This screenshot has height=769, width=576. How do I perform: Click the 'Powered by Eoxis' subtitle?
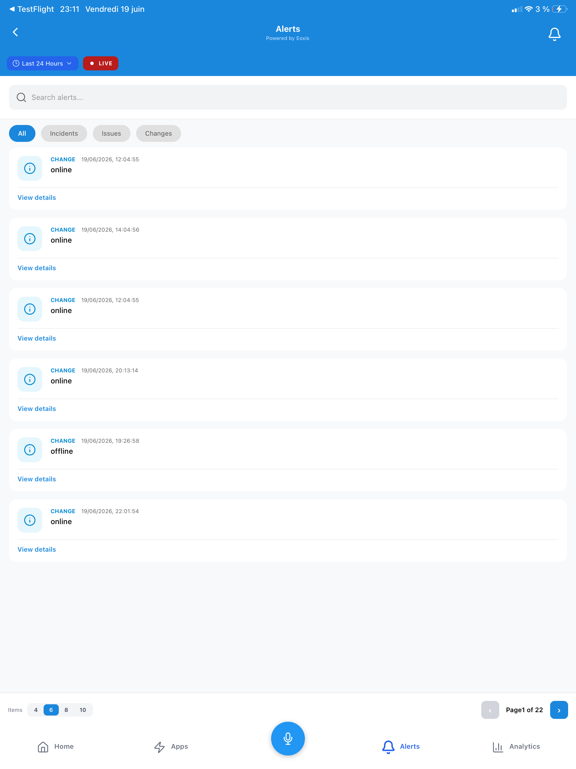[x=288, y=38]
